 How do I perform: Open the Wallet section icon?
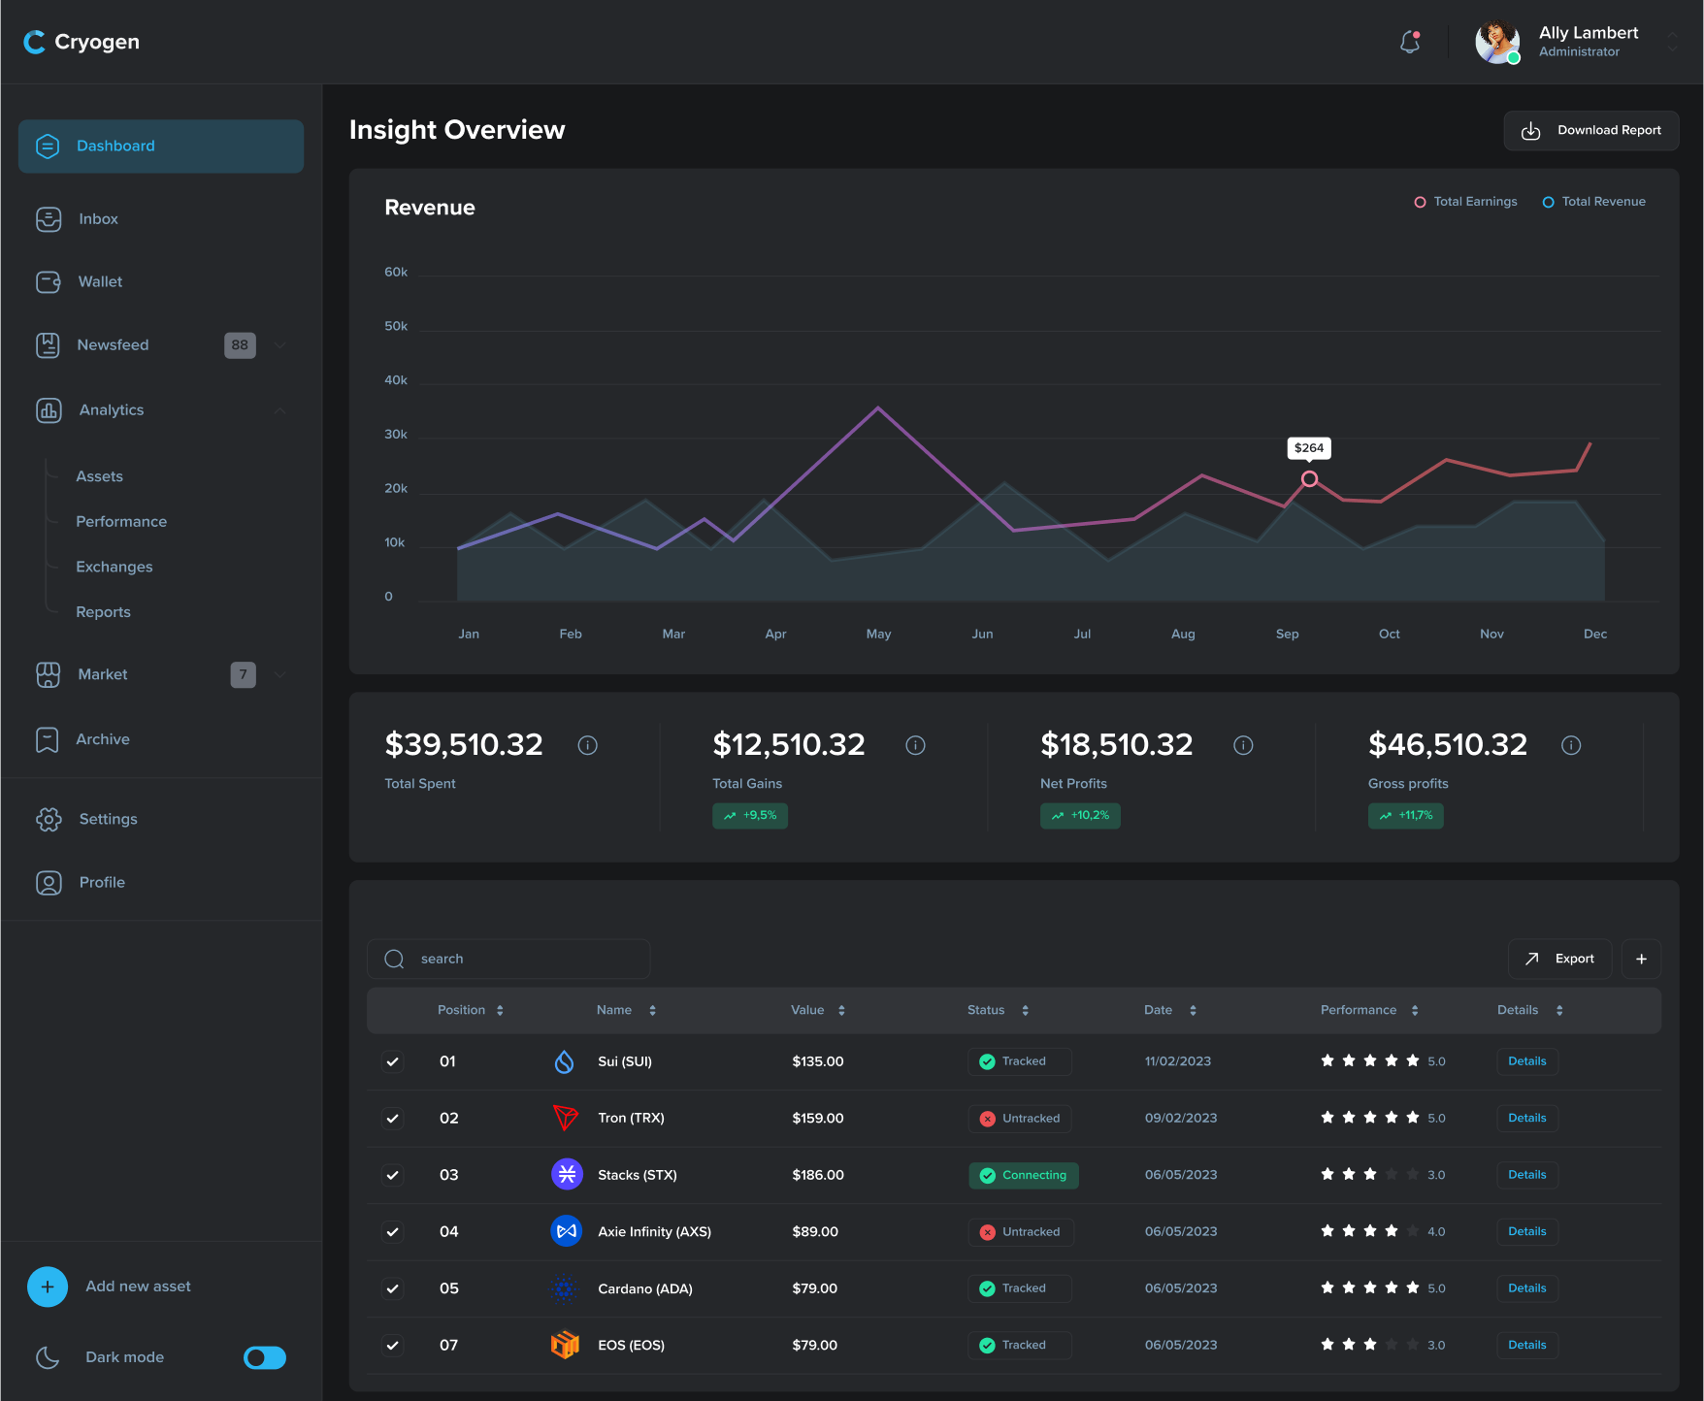click(49, 281)
